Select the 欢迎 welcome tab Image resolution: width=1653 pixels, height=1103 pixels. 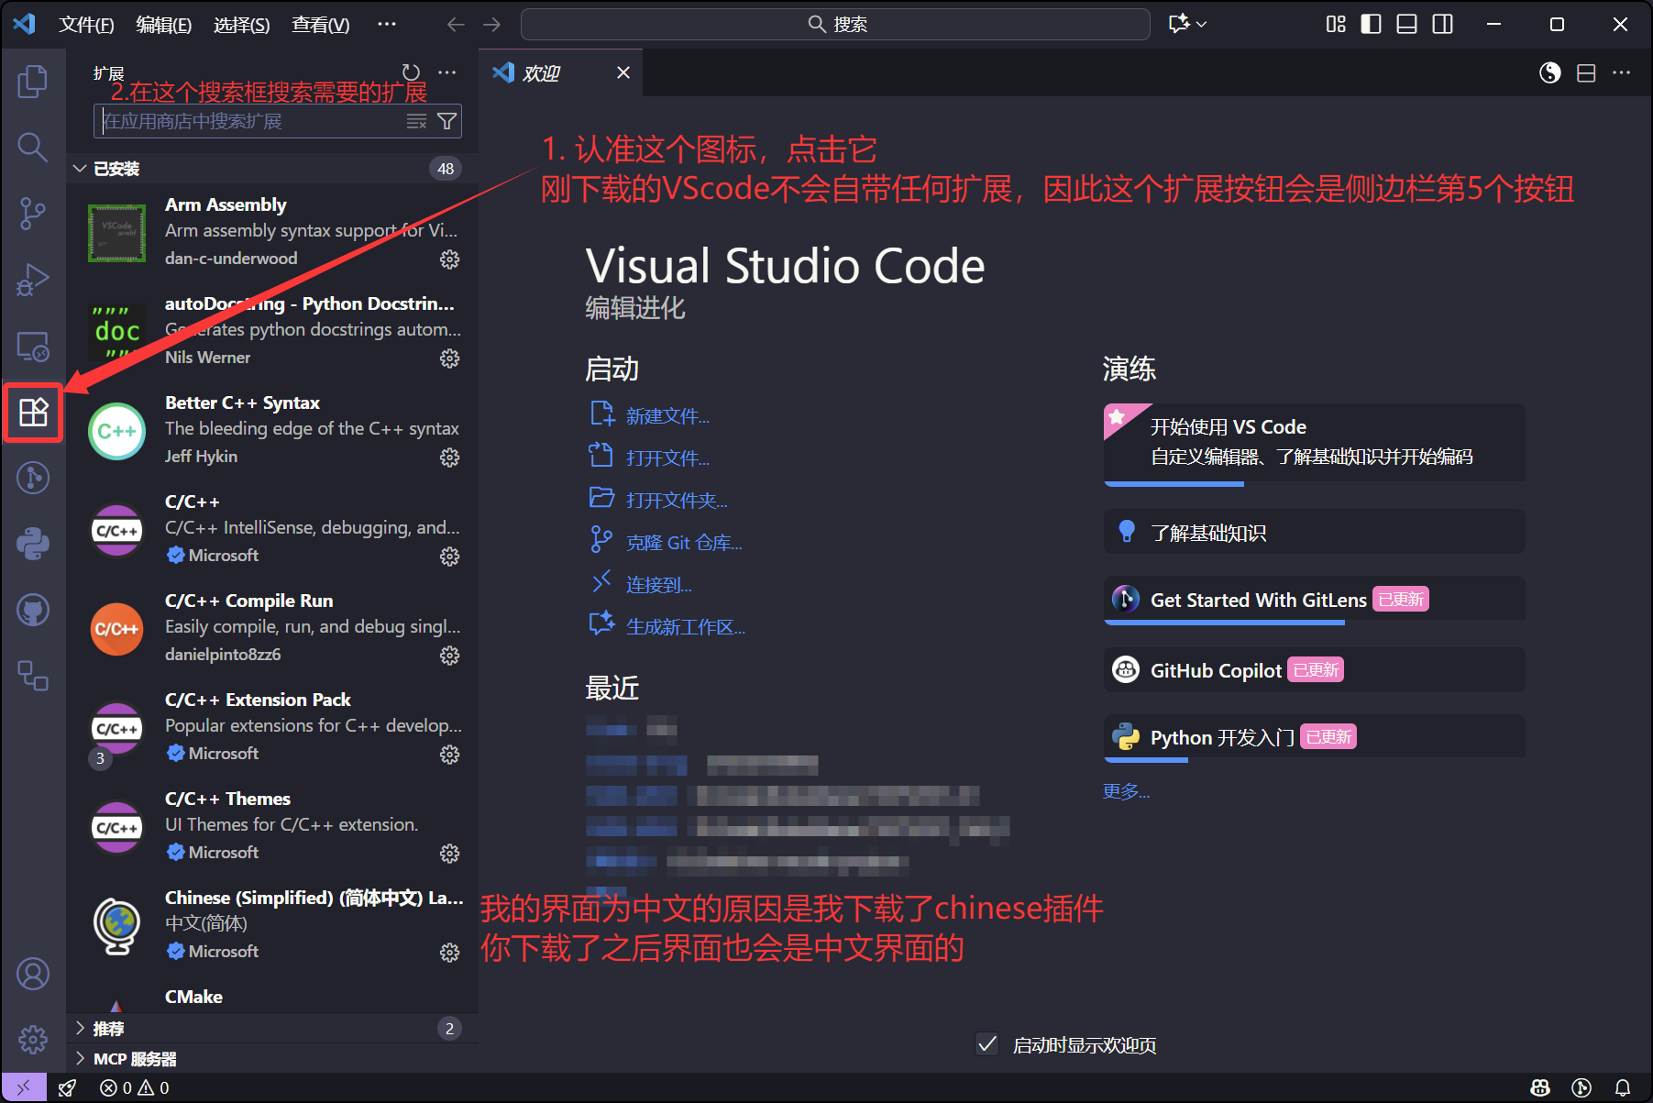[541, 73]
